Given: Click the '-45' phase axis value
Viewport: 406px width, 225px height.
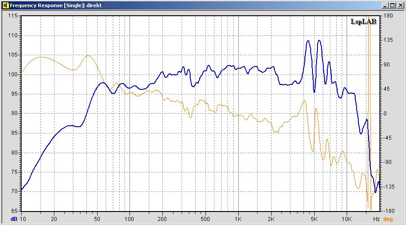Looking at the screenshot, I should (388, 138).
